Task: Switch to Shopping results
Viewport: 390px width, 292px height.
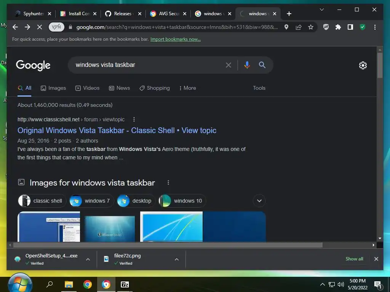Action: pyautogui.click(x=155, y=88)
